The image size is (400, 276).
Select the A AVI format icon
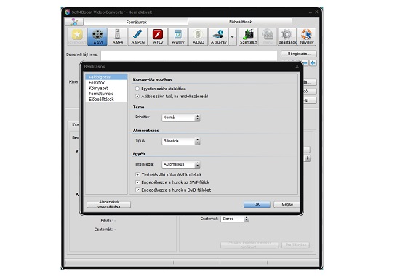click(x=97, y=37)
